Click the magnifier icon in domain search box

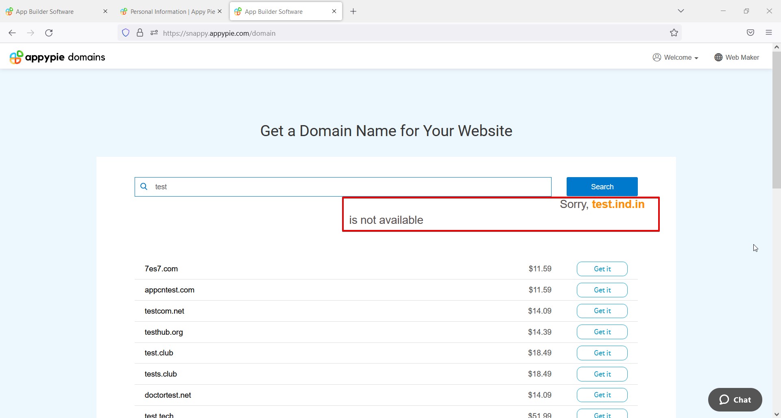tap(144, 186)
